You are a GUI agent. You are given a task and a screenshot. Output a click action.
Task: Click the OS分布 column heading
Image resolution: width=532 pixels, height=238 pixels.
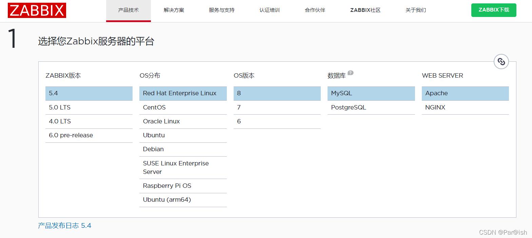pyautogui.click(x=150, y=76)
